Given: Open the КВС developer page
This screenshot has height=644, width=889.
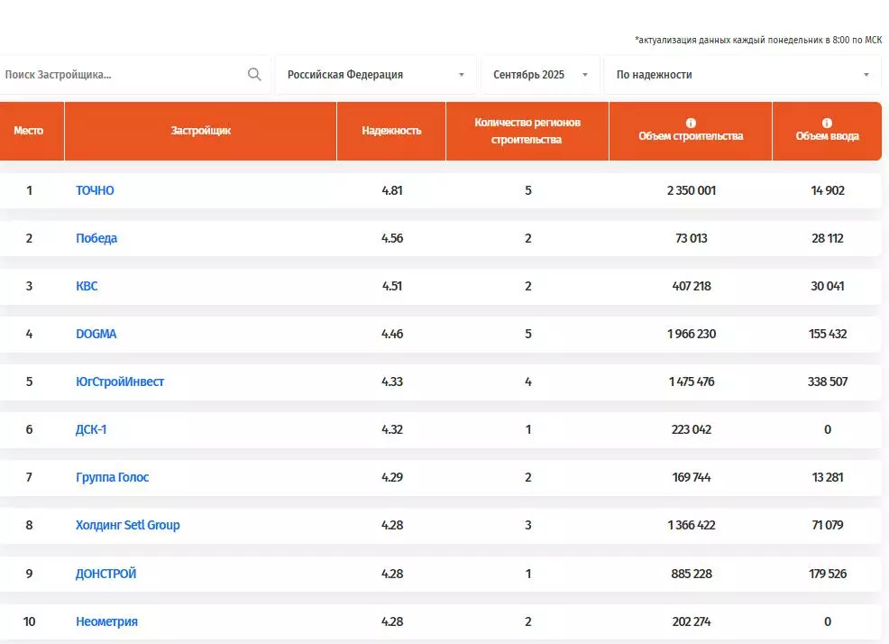Looking at the screenshot, I should (87, 286).
